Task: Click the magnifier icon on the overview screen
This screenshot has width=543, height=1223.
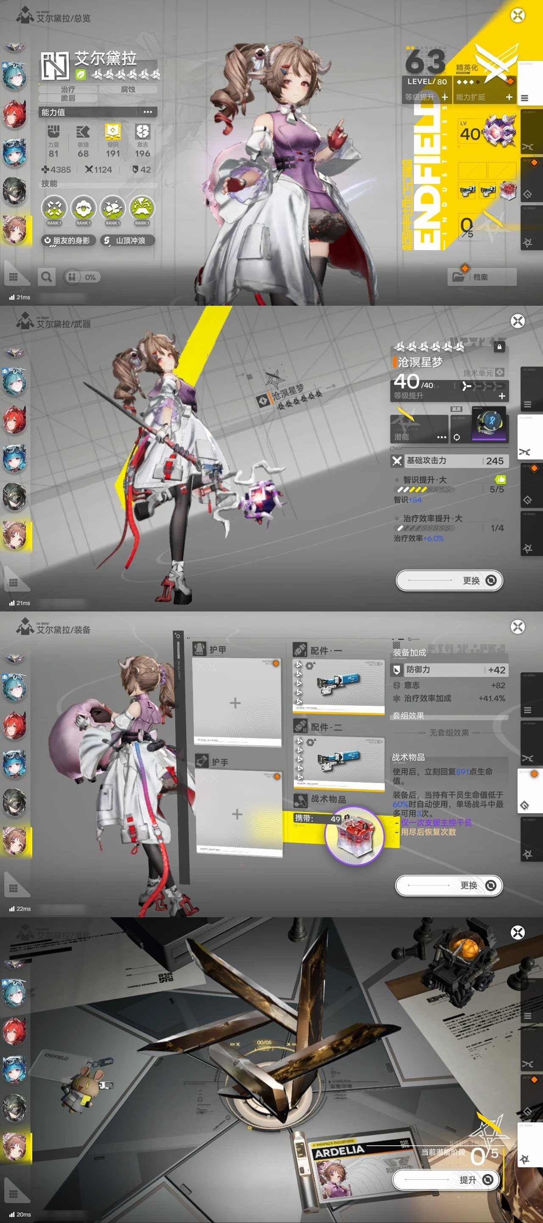Action: click(x=47, y=277)
